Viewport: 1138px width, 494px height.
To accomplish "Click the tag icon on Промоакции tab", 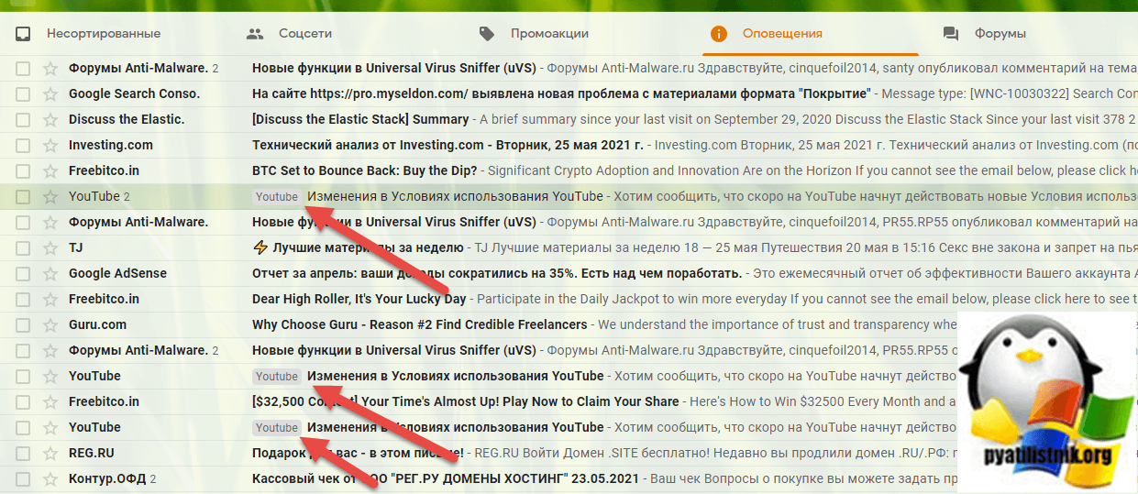I will (x=487, y=34).
